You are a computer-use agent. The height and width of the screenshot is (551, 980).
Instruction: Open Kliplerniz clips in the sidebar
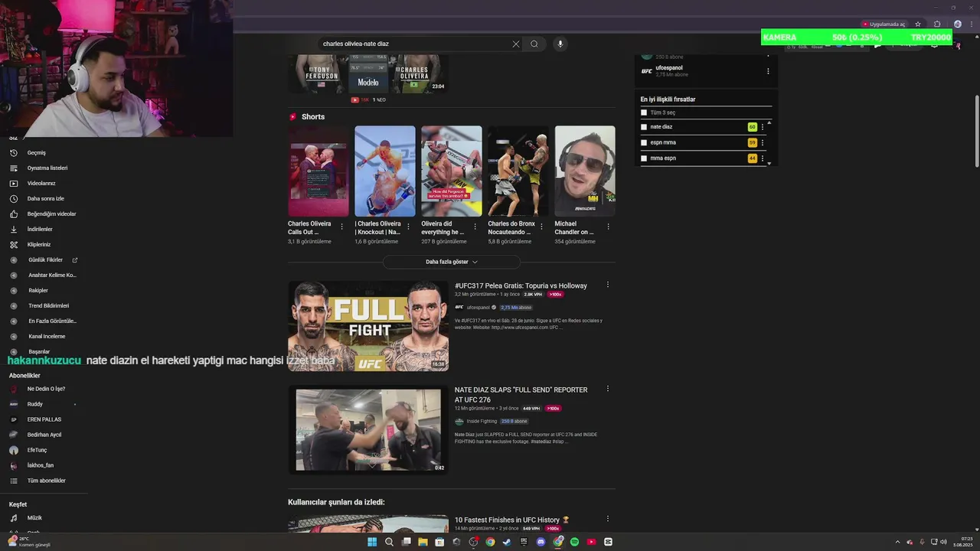click(x=39, y=244)
